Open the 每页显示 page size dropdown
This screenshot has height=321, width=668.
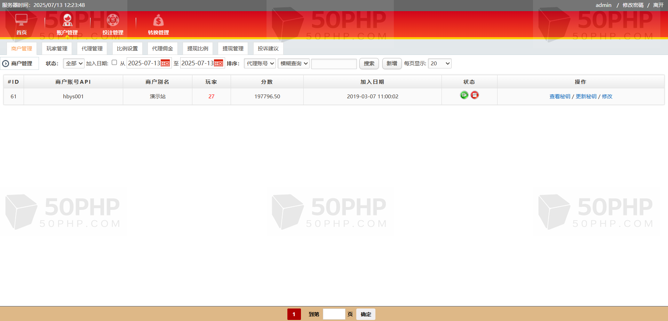click(439, 63)
